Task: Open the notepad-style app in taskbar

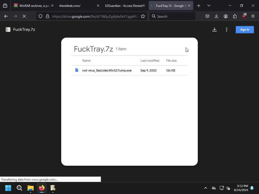Action: tap(53, 188)
